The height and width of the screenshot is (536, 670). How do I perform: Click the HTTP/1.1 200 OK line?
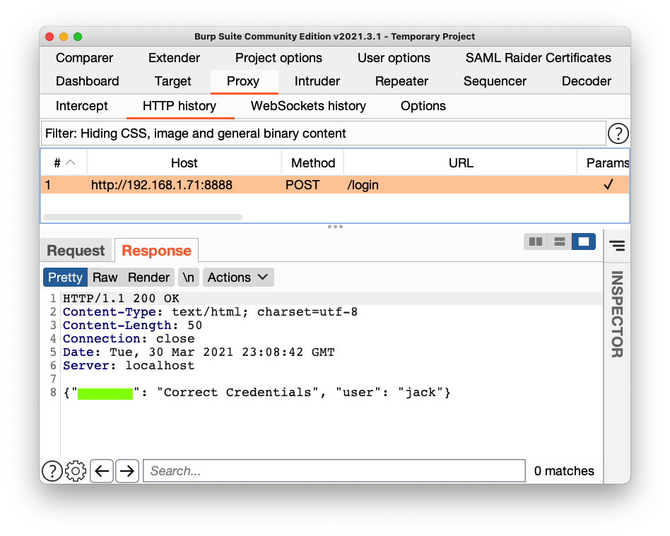pyautogui.click(x=122, y=298)
